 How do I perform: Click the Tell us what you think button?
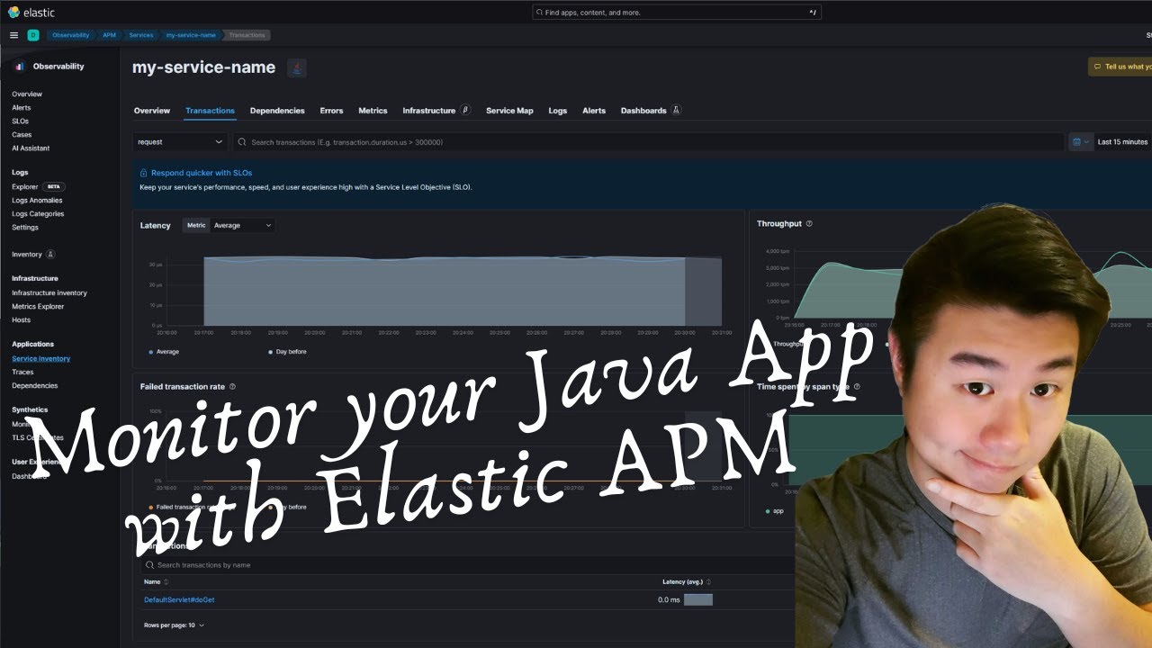click(x=1120, y=67)
